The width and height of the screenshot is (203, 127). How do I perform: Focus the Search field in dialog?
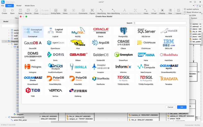[160, 23]
